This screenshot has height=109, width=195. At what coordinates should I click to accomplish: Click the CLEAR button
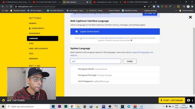coord(129,61)
